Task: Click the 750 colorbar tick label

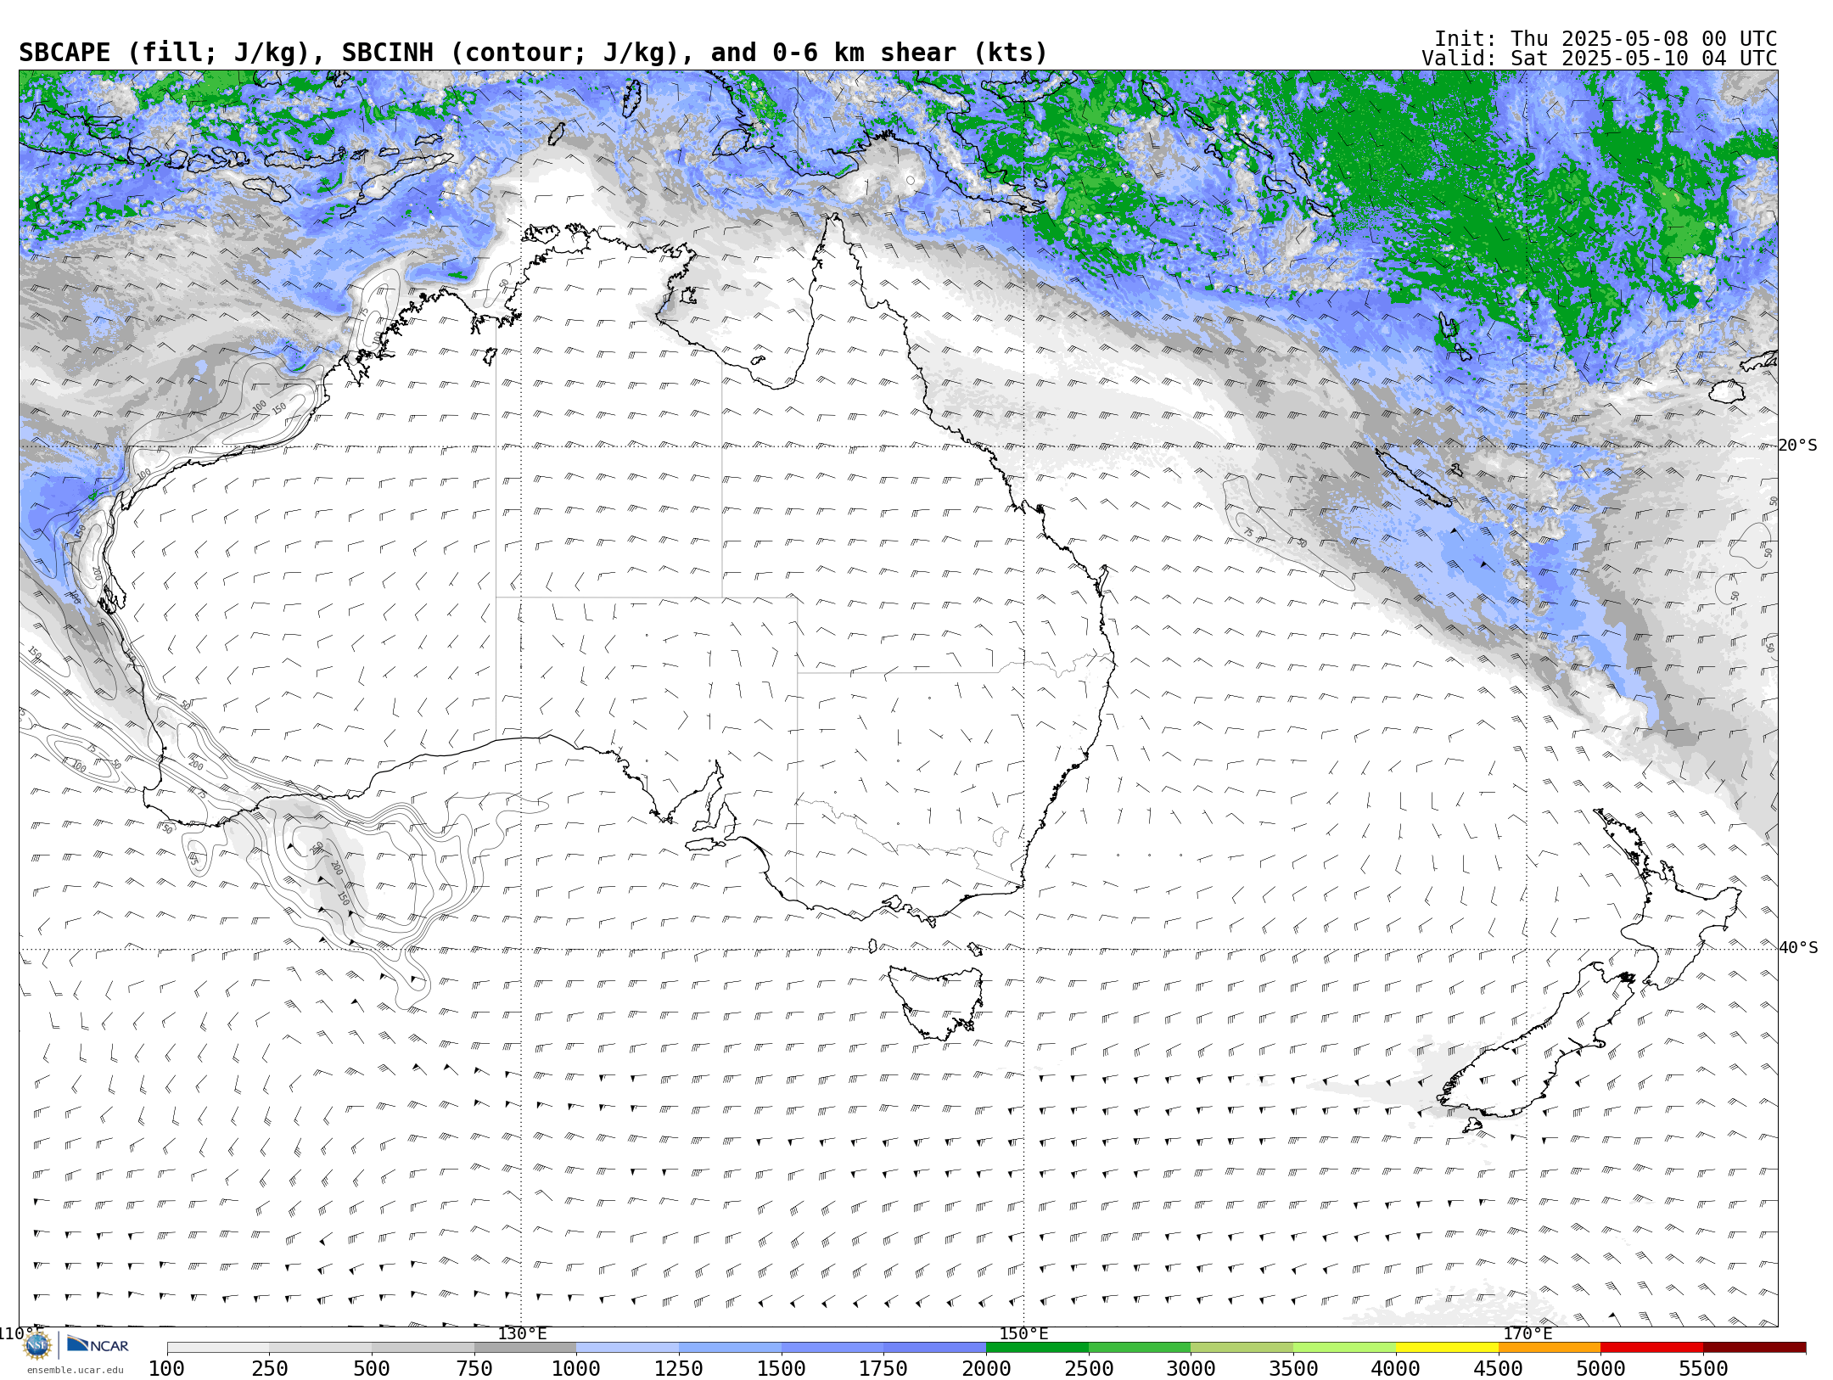Action: (x=474, y=1368)
